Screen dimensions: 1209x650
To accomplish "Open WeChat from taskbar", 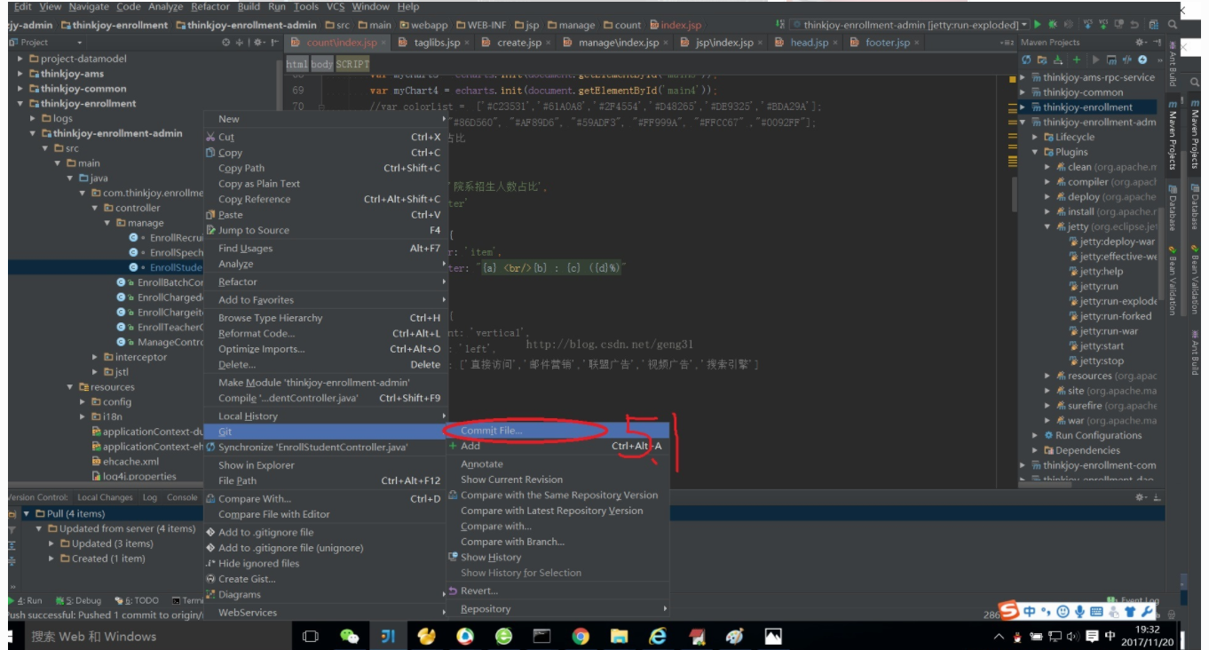I will (349, 636).
